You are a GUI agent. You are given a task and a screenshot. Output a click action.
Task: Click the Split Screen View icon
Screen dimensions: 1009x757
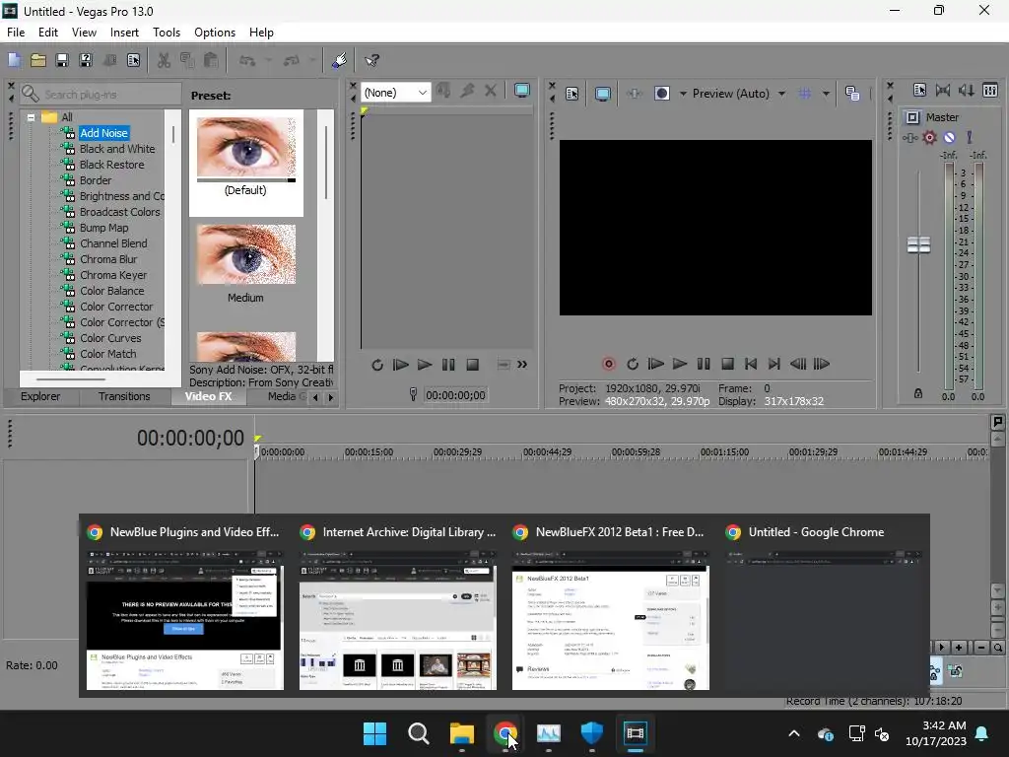pos(661,94)
